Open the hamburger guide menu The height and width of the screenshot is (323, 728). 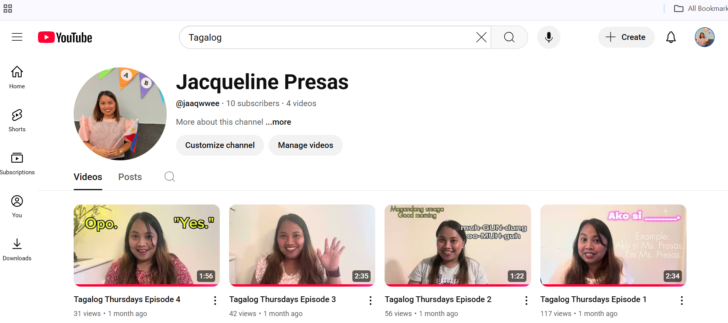pos(17,37)
